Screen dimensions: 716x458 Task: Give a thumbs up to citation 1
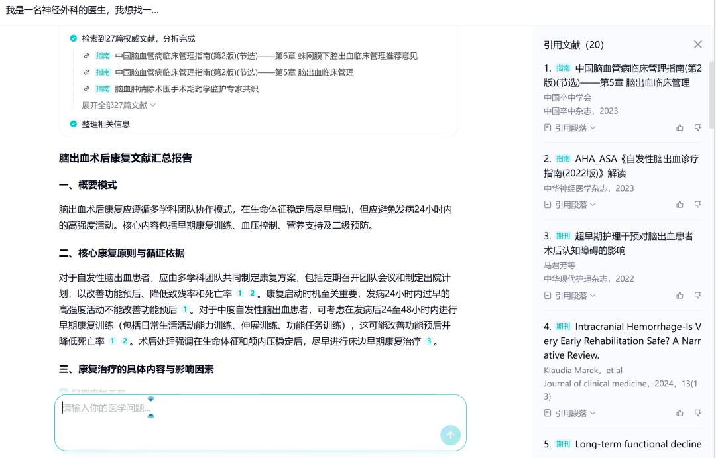click(x=680, y=127)
